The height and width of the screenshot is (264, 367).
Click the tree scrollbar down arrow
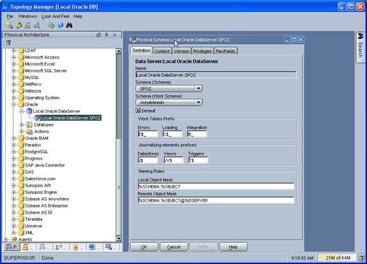pyautogui.click(x=119, y=238)
